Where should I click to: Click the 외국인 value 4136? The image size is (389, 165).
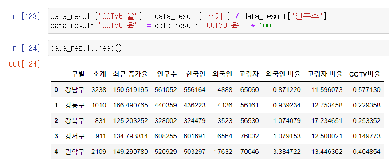[x=225, y=105]
